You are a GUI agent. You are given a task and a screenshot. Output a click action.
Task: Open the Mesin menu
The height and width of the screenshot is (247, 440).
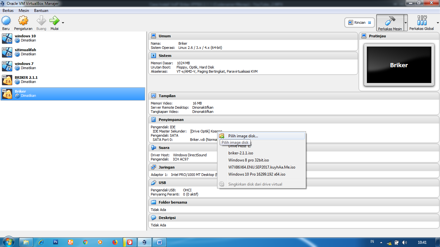[x=24, y=10]
